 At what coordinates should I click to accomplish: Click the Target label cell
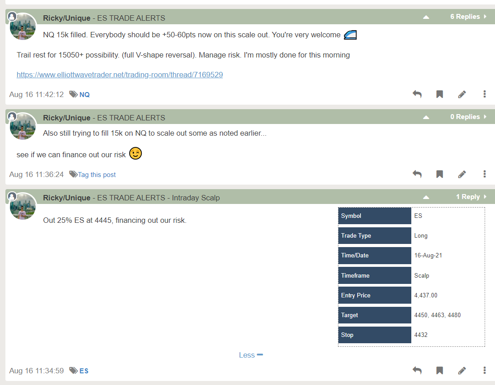(375, 315)
